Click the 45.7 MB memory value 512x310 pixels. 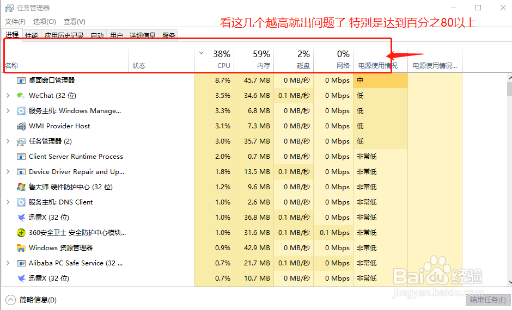coord(257,80)
